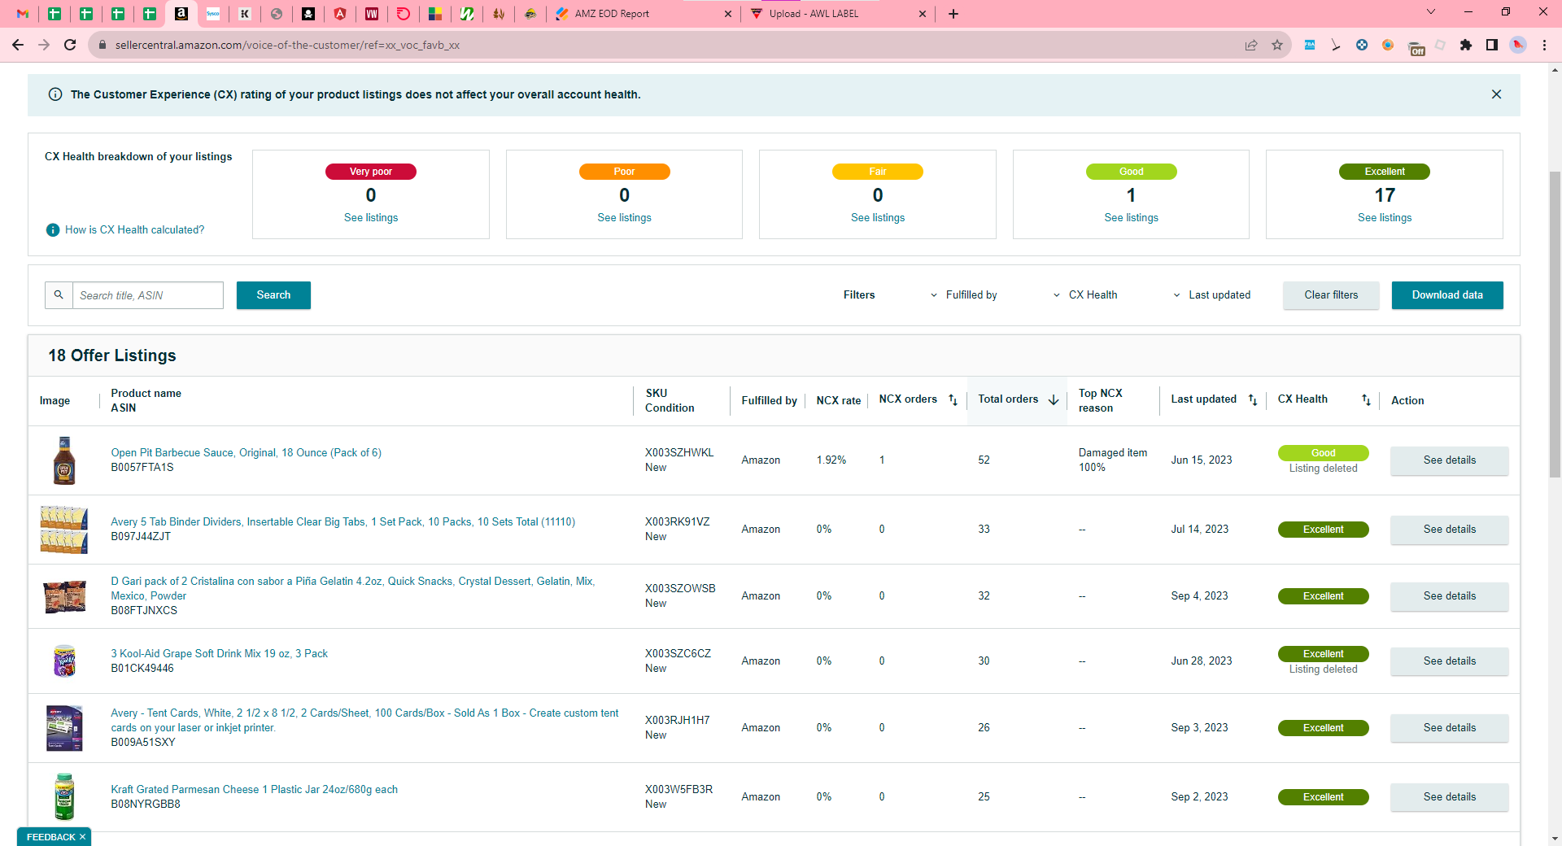Reload the current page

[x=70, y=45]
